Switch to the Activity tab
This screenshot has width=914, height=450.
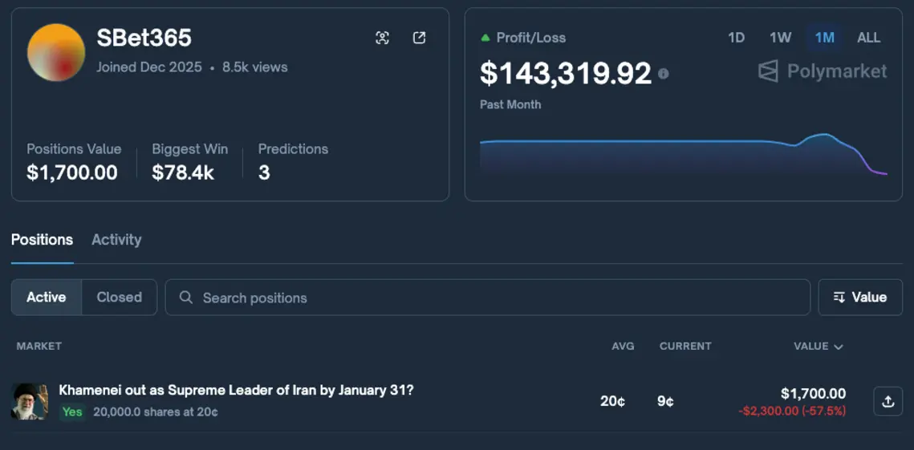tap(116, 240)
